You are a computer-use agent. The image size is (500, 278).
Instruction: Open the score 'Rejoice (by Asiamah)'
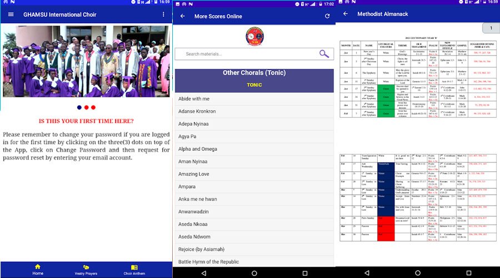coord(254,249)
